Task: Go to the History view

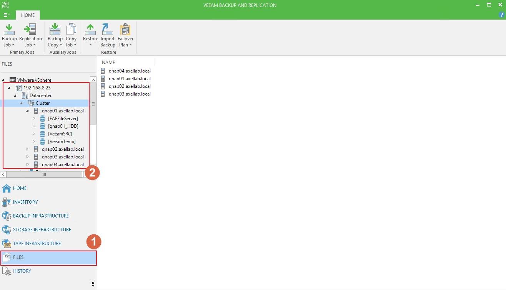Action: (x=22, y=271)
